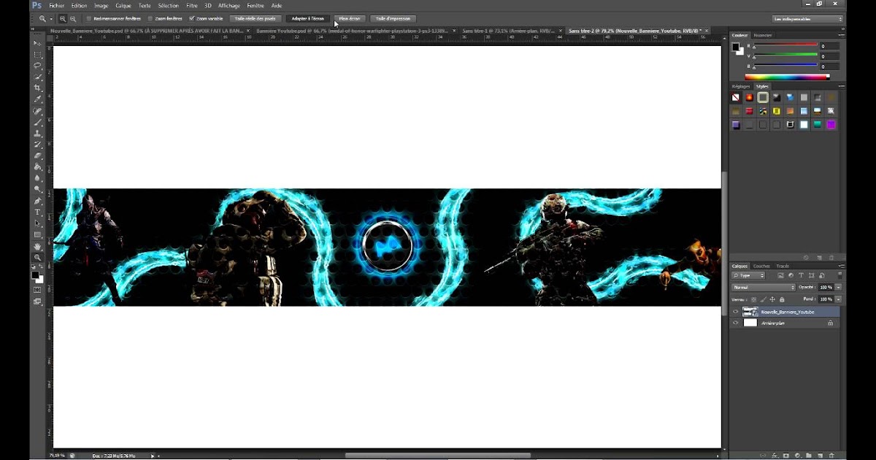Viewport: 876px width, 460px height.
Task: Toggle lock position (Verrou row)
Action: (x=773, y=299)
